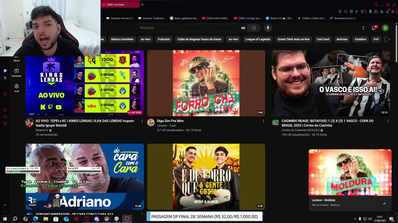Click the pin icon in the Opera address bar
The width and height of the screenshot is (398, 223).
(x=340, y=11)
